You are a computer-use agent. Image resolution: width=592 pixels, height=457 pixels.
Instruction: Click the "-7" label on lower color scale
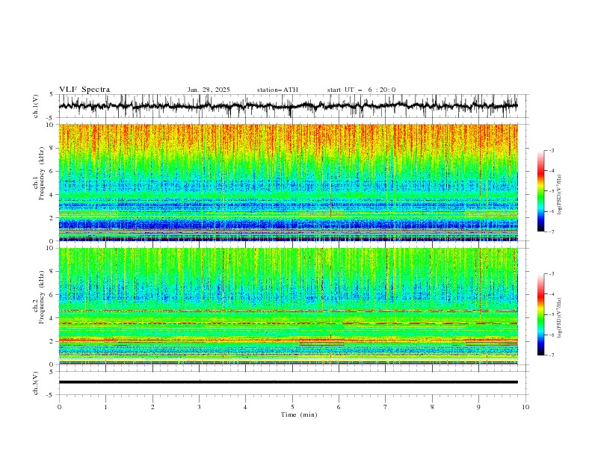[552, 355]
